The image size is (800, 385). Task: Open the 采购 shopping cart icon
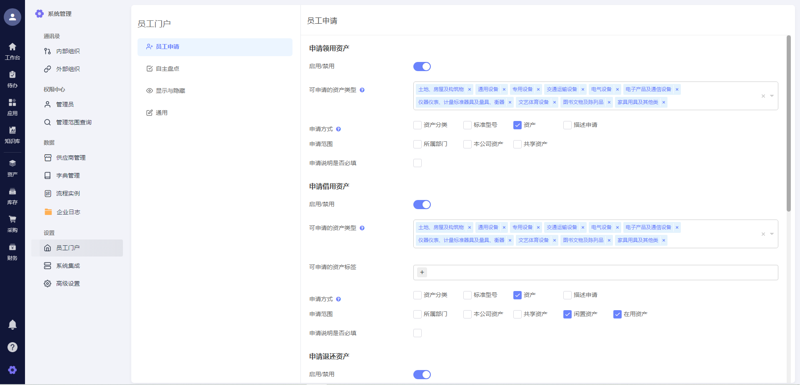coord(12,220)
